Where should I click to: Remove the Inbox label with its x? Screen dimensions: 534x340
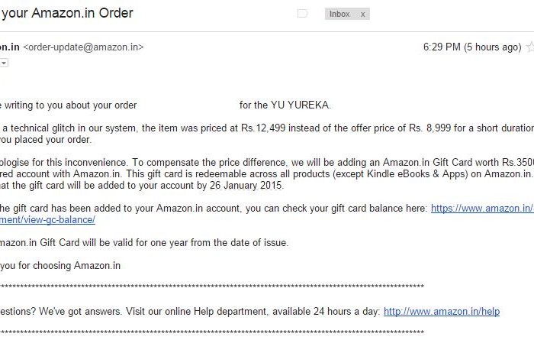tap(362, 14)
